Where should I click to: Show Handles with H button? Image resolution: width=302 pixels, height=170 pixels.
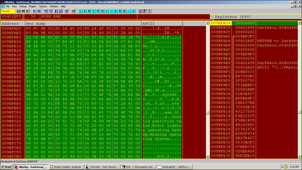(102, 11)
